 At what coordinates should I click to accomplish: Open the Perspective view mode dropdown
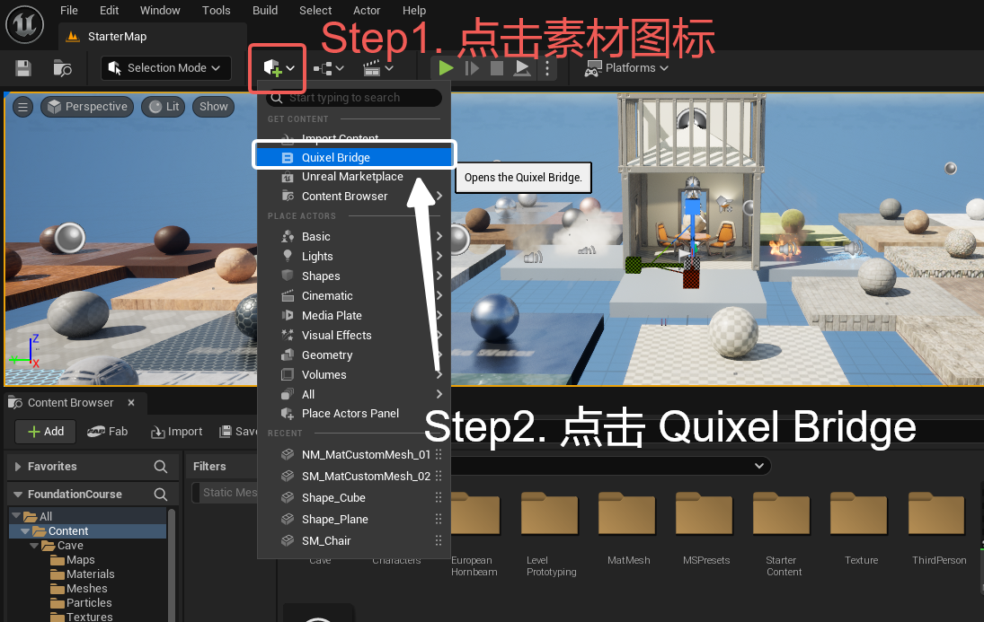87,107
